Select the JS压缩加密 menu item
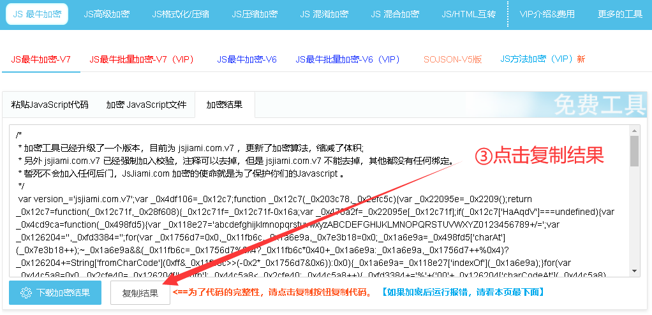The image size is (652, 315). pyautogui.click(x=255, y=14)
